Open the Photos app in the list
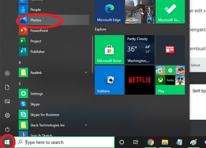 (x=54, y=20)
